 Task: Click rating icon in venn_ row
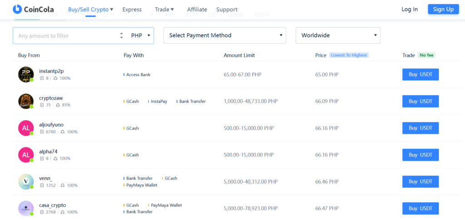click(63, 186)
